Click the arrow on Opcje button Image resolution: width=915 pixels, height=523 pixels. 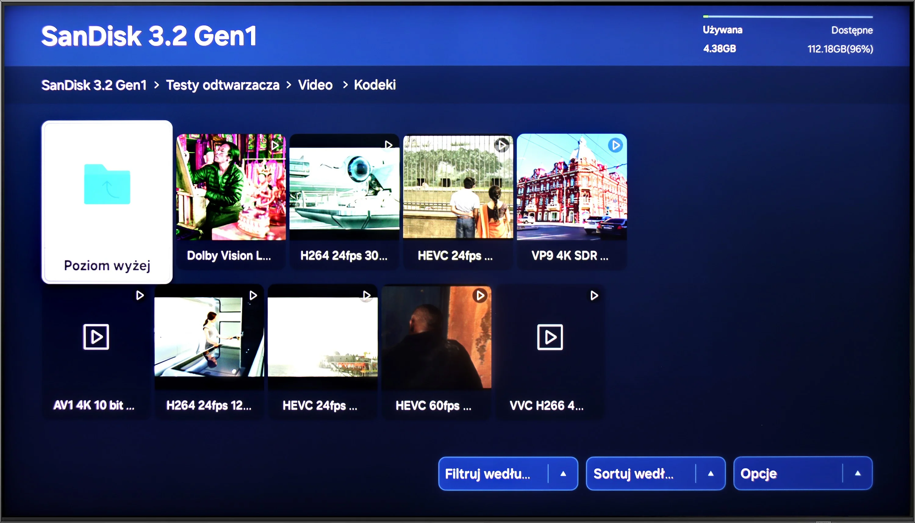[858, 473]
